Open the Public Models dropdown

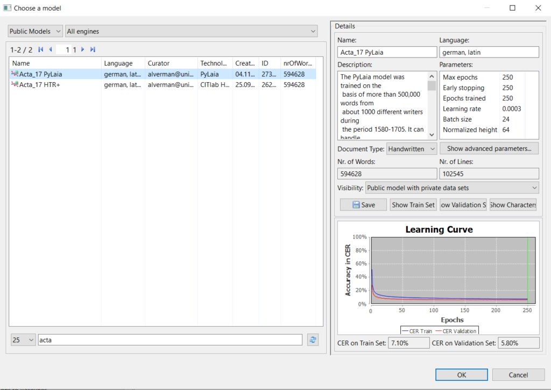(36, 32)
